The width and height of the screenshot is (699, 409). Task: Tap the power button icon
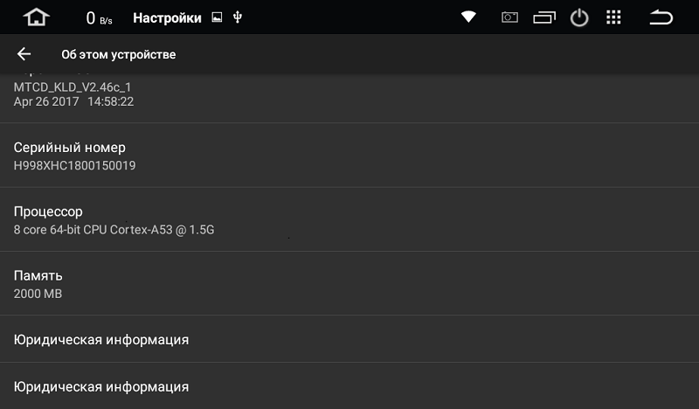[x=579, y=17]
